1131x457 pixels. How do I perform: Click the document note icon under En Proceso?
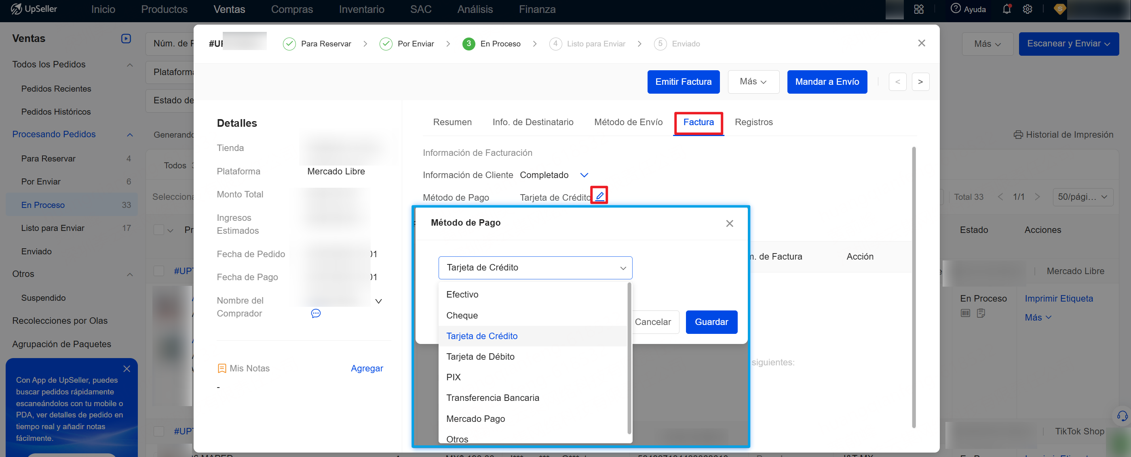[x=981, y=313]
